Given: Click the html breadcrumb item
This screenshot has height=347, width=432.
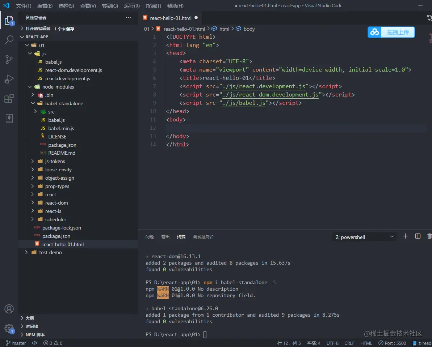Looking at the screenshot, I should click(x=221, y=29).
